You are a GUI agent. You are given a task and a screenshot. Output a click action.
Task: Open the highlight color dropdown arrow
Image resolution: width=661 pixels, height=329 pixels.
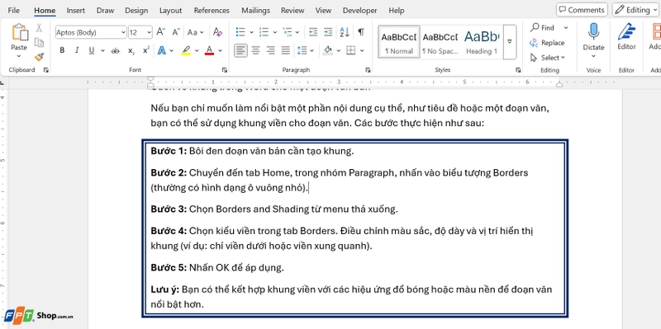point(197,51)
